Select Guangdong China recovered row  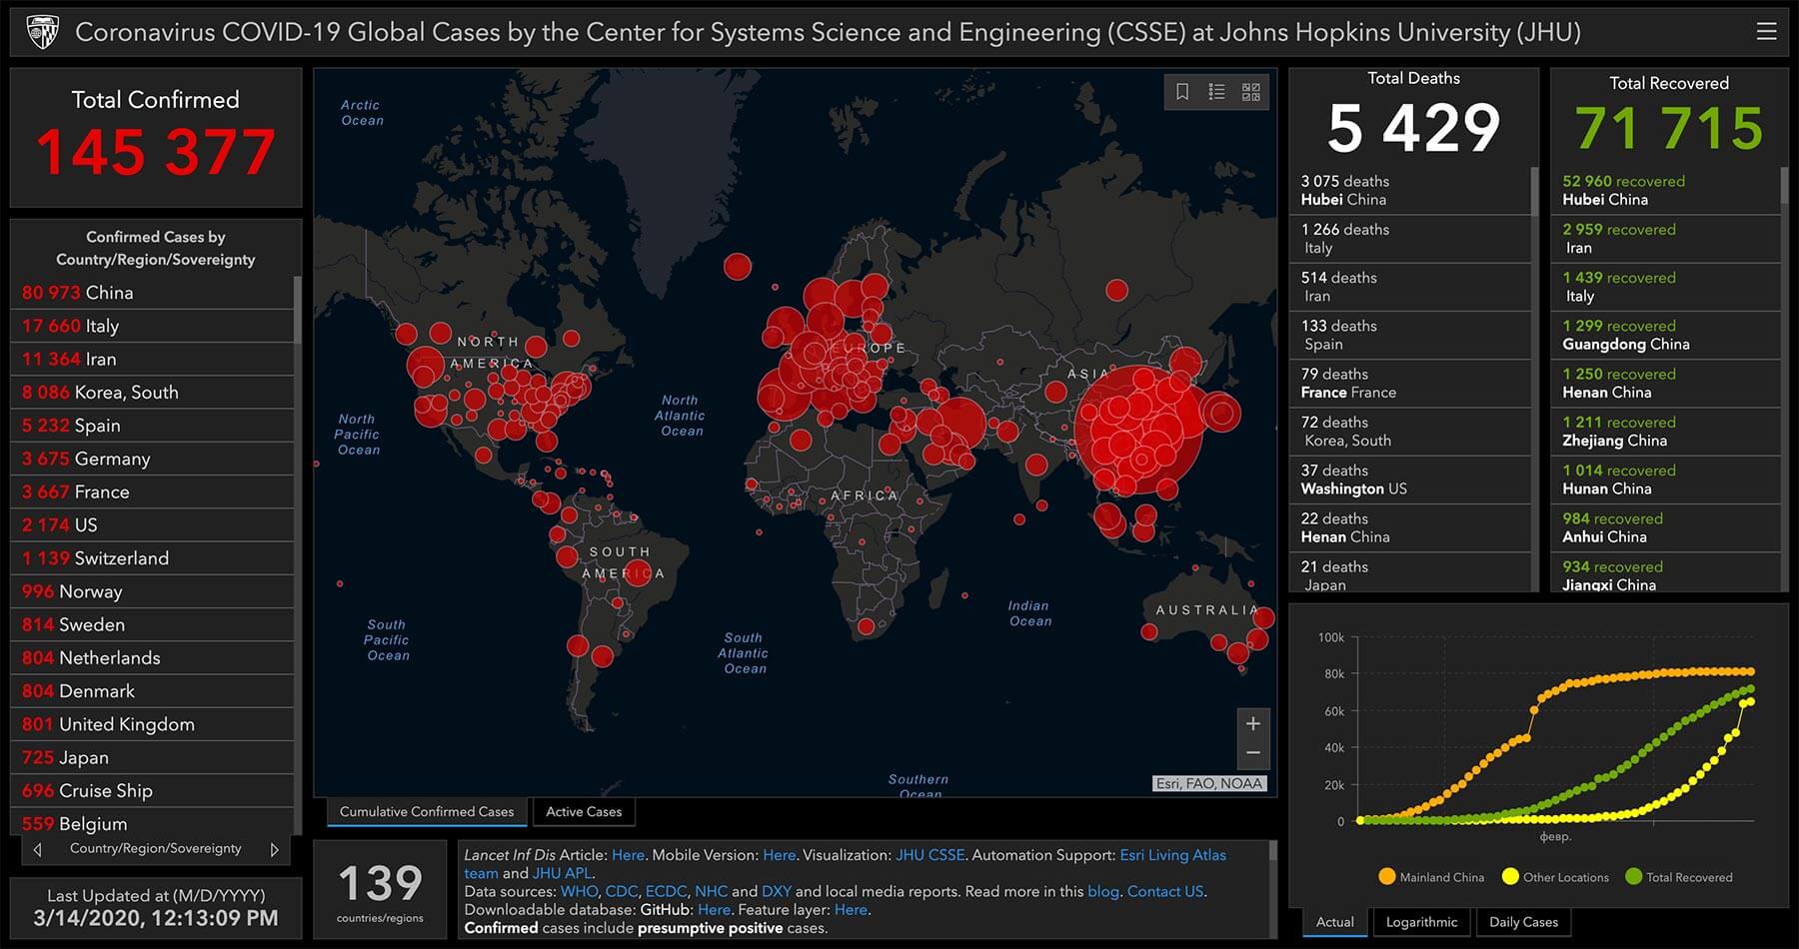coord(1666,335)
